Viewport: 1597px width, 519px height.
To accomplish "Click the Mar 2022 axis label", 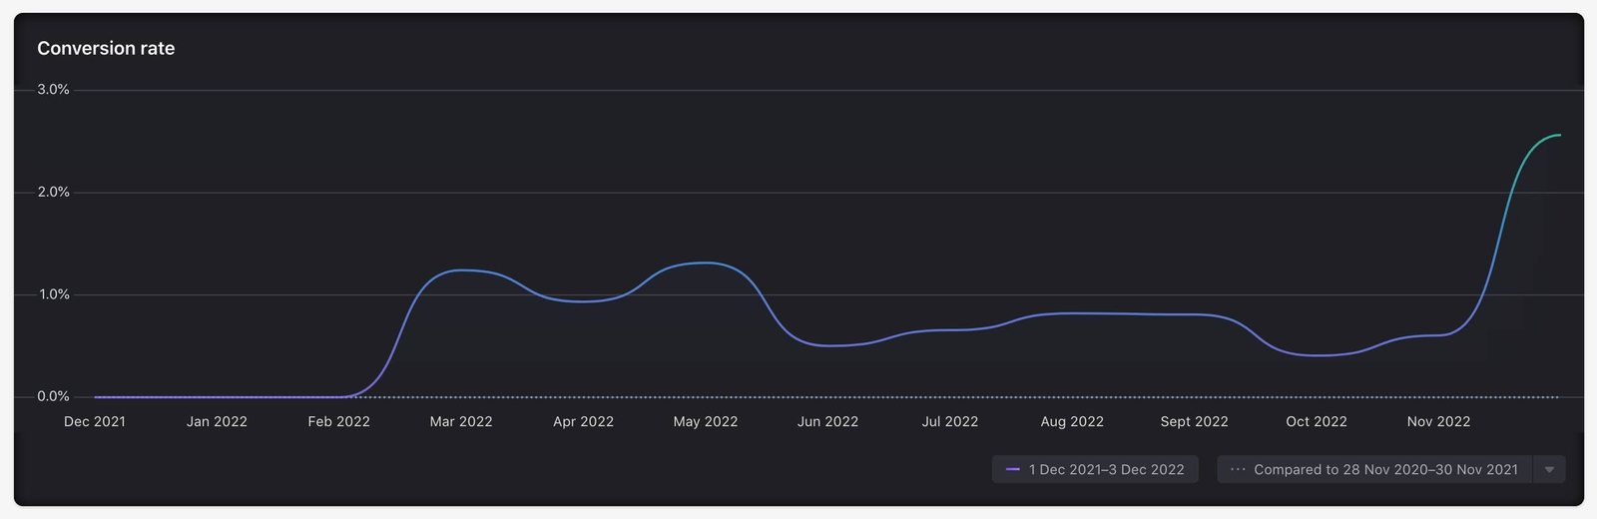I will pyautogui.click(x=461, y=421).
